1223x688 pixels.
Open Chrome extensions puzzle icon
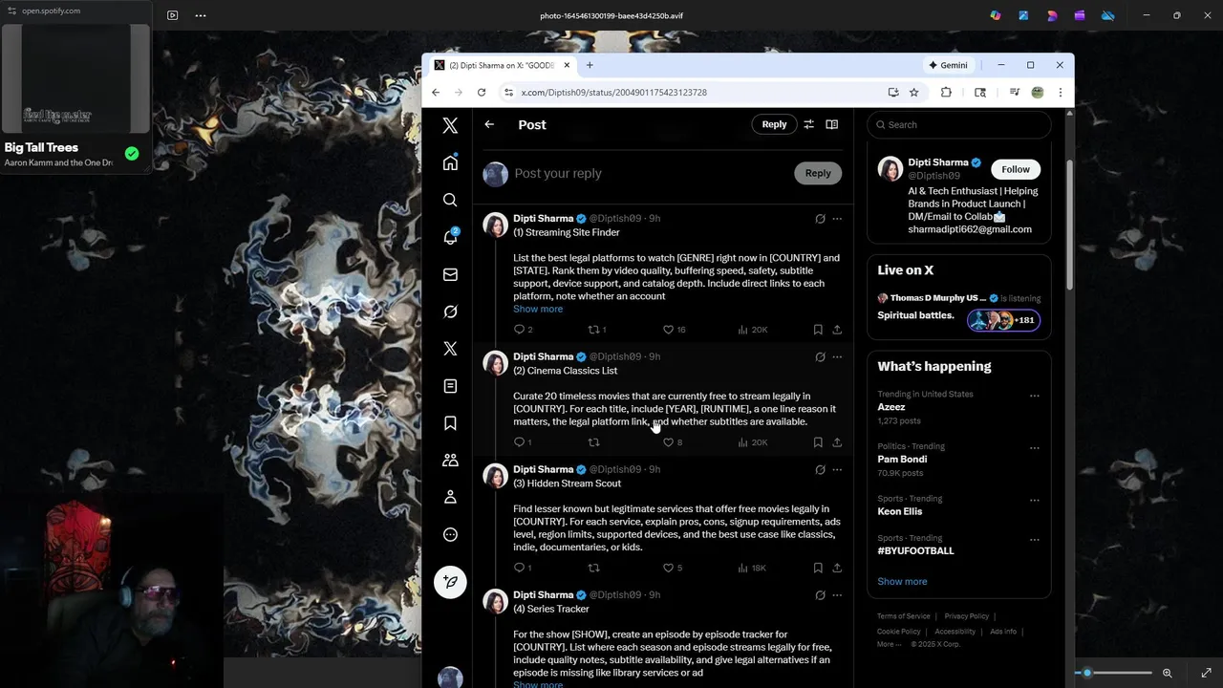[946, 93]
